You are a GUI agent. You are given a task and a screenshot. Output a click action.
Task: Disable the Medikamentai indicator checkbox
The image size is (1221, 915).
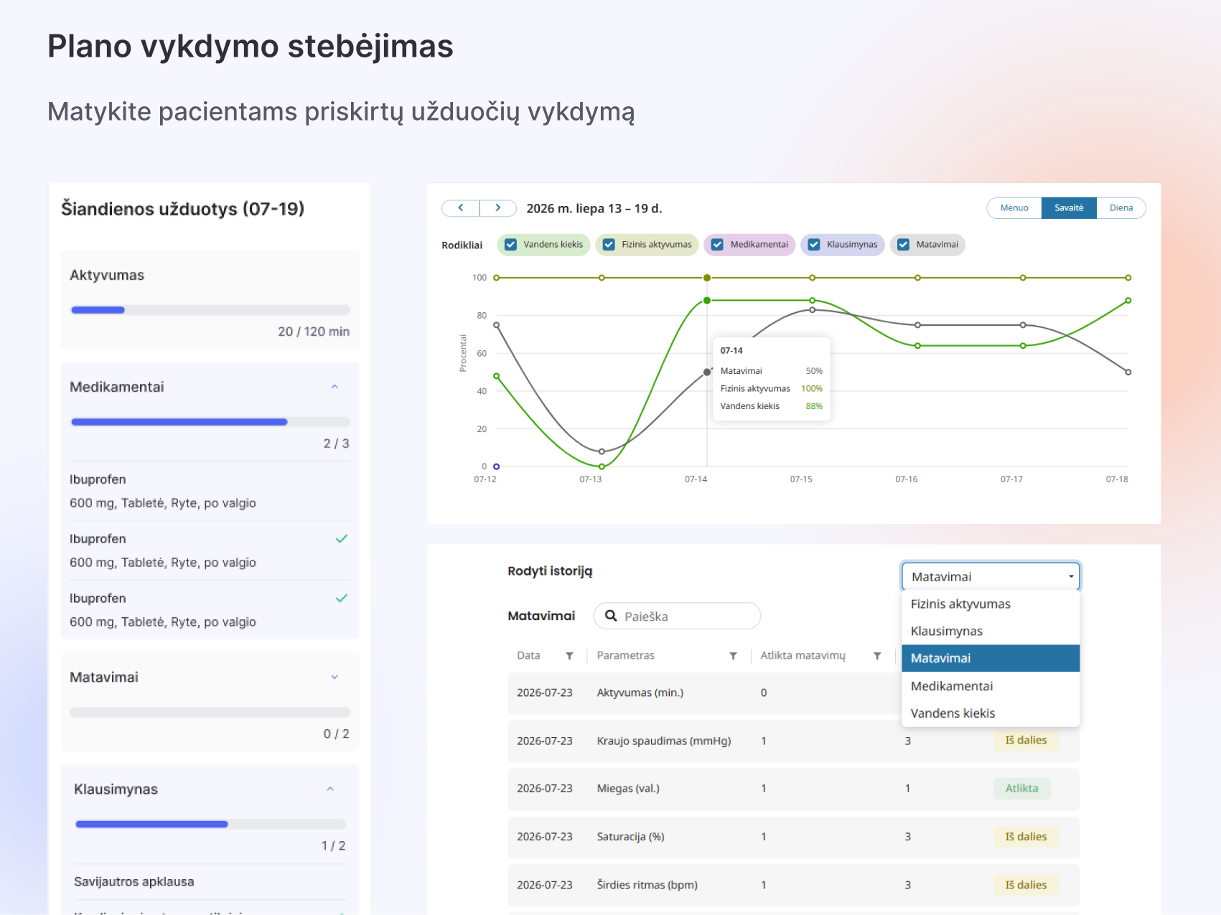717,245
